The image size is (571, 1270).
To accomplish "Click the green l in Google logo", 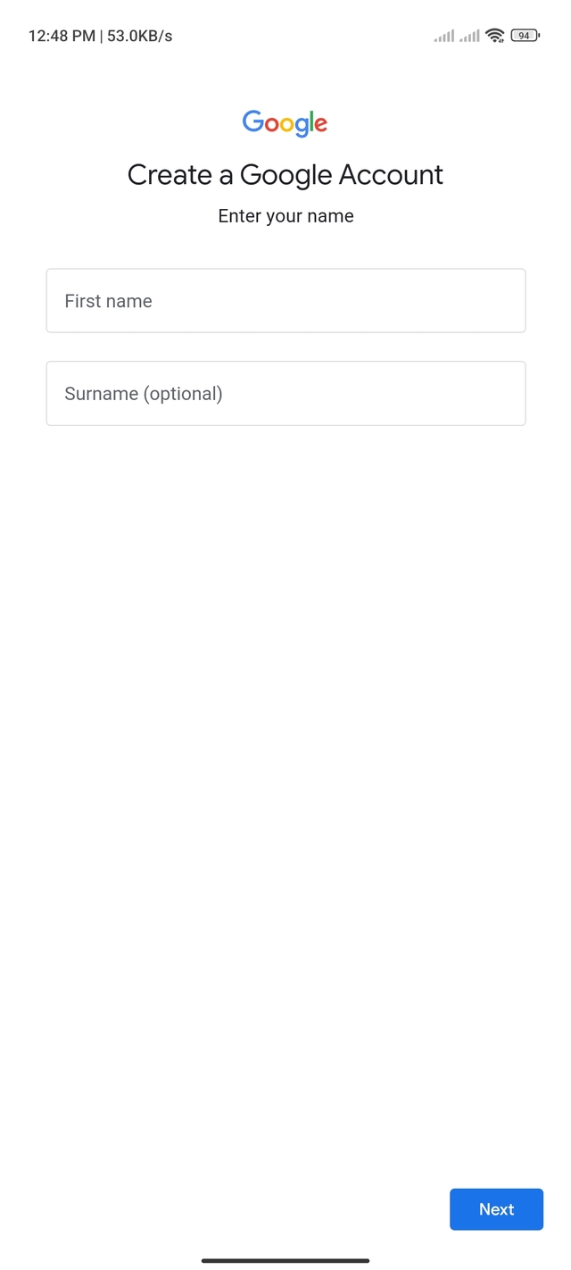I will coord(312,121).
